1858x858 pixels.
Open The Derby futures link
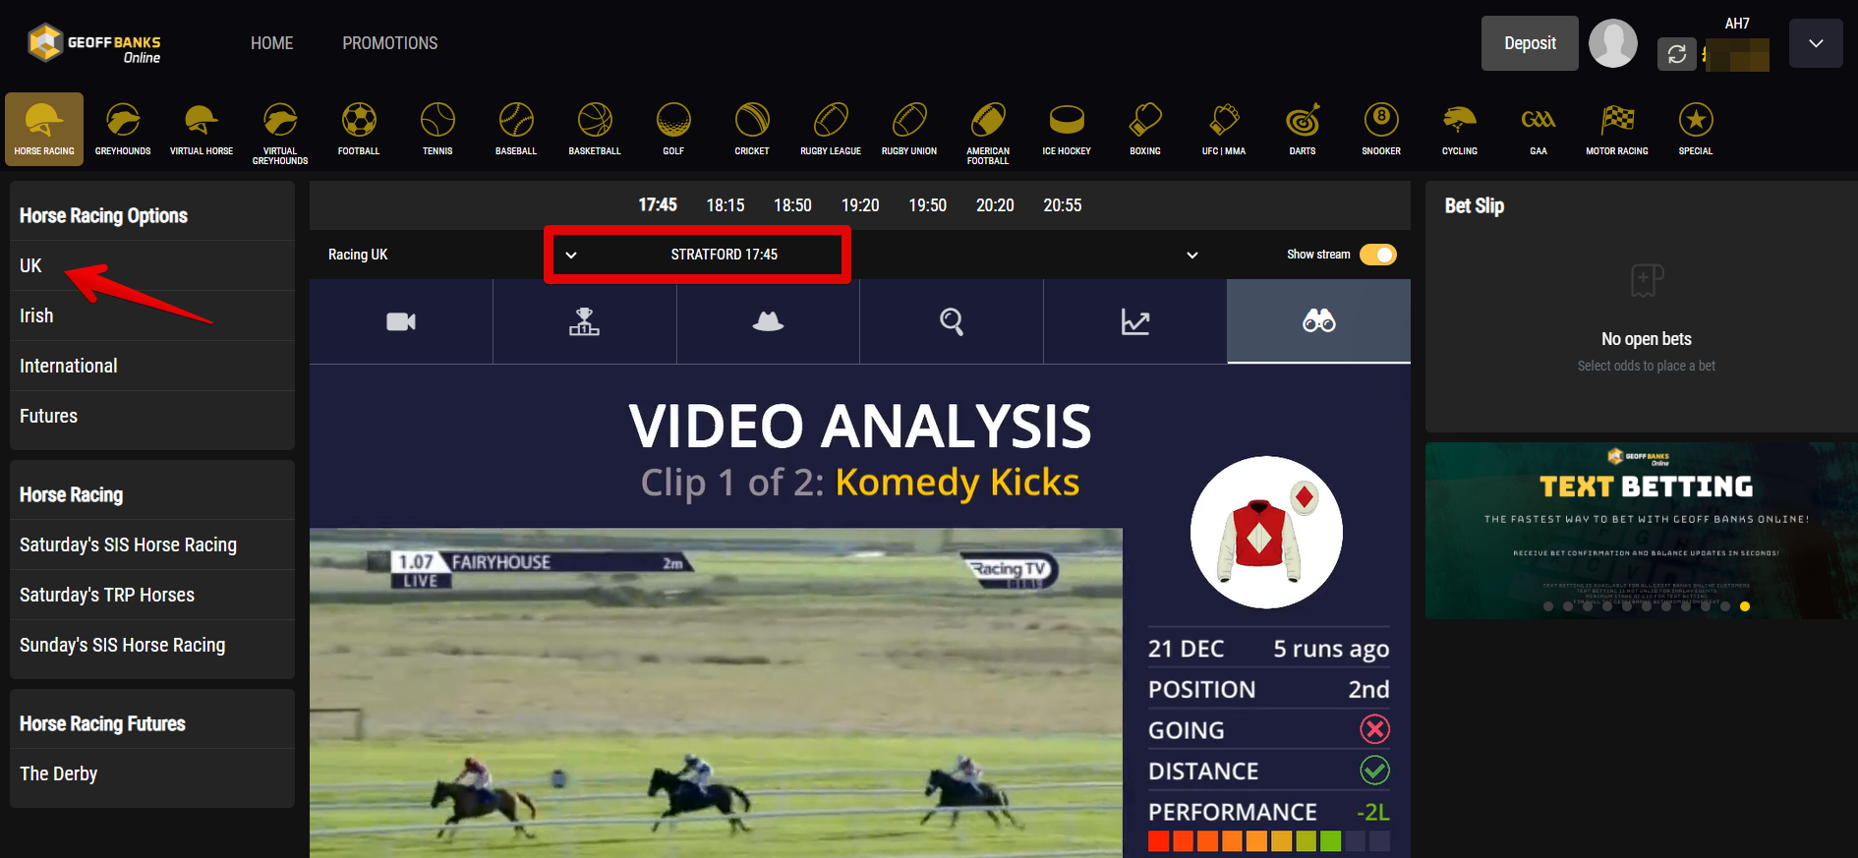click(152, 773)
